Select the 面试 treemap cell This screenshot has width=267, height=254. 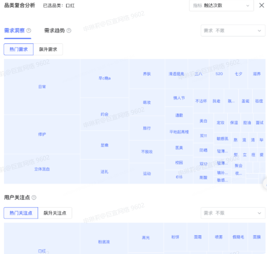(x=260, y=122)
